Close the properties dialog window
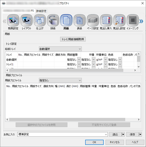The width and height of the screenshot is (146, 147). pyautogui.click(x=143, y=3)
